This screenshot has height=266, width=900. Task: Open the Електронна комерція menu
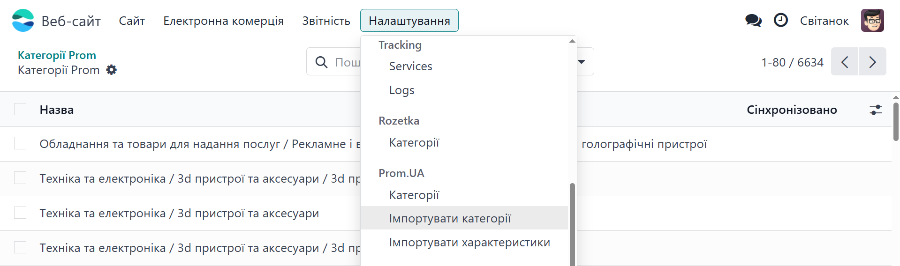[223, 21]
